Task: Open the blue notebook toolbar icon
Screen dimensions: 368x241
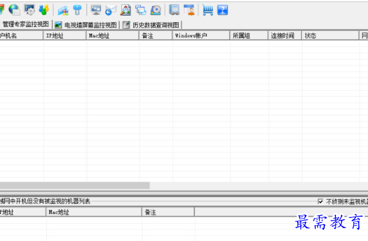Action: tap(174, 10)
